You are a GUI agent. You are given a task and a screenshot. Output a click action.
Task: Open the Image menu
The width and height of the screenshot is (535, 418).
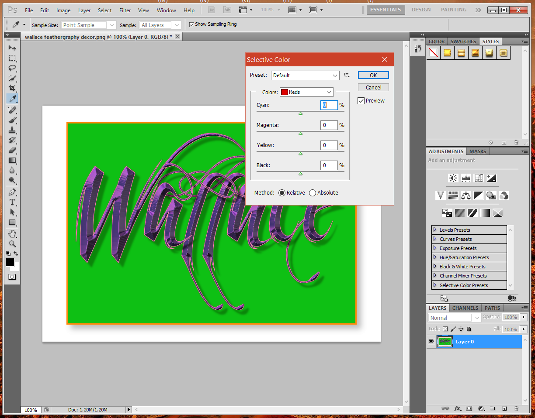click(x=63, y=10)
